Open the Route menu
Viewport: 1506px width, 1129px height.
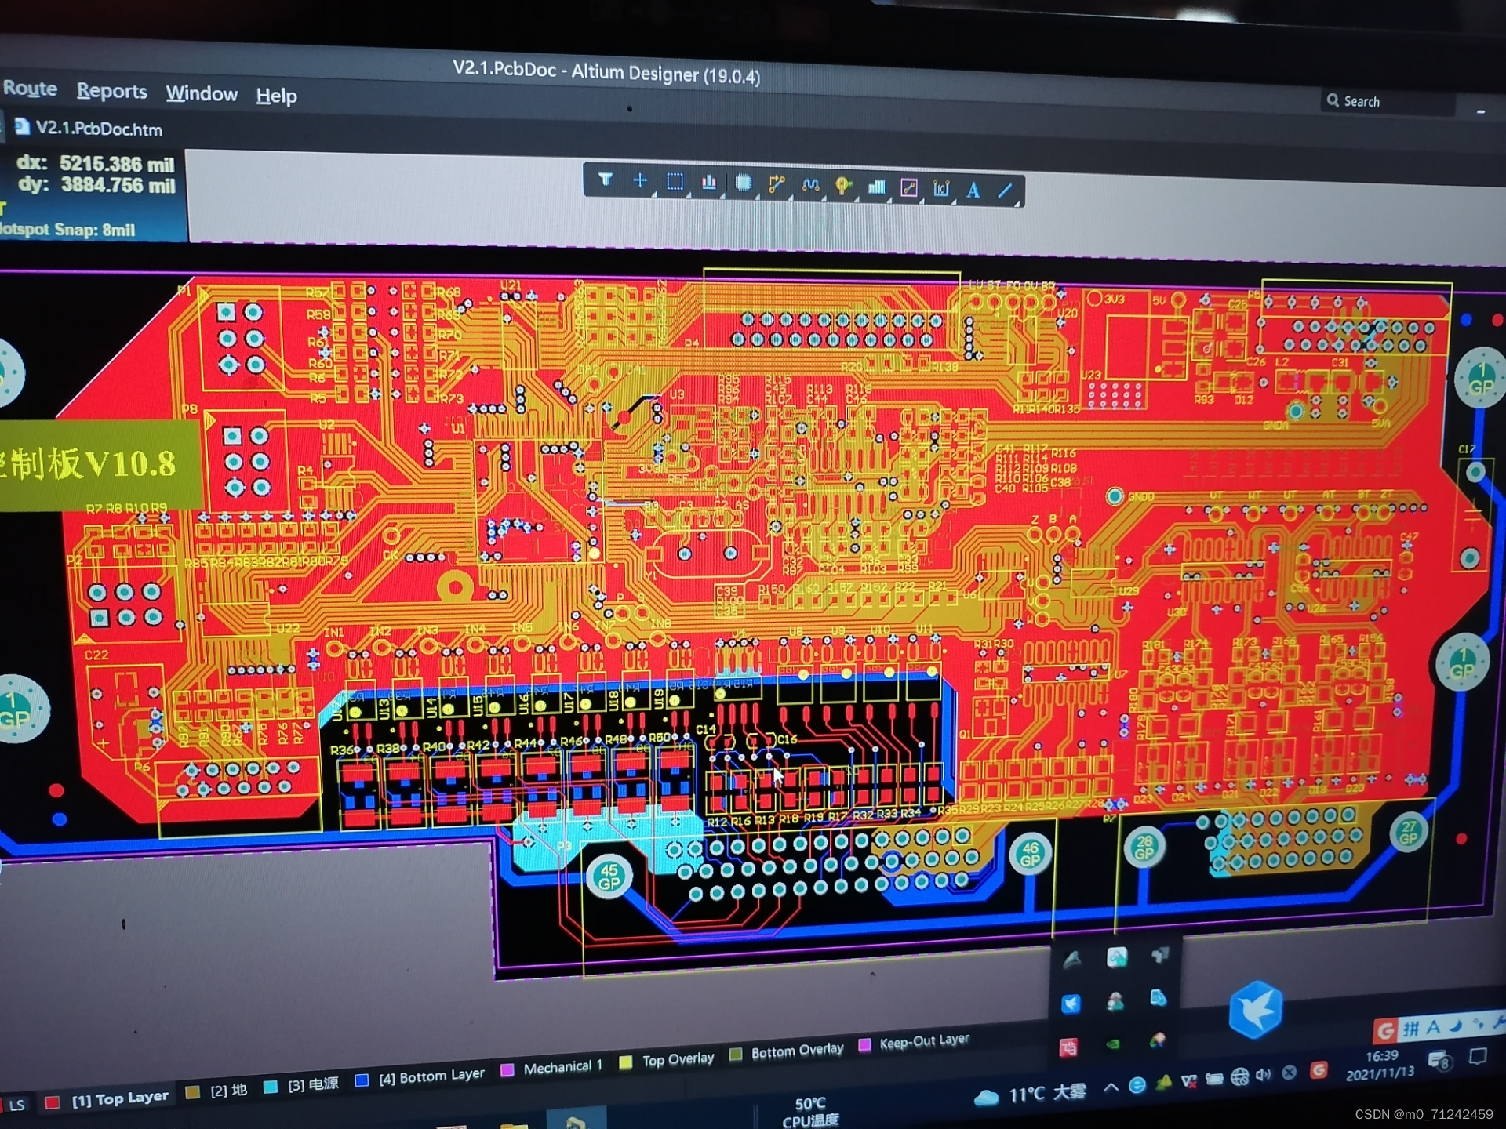[30, 89]
